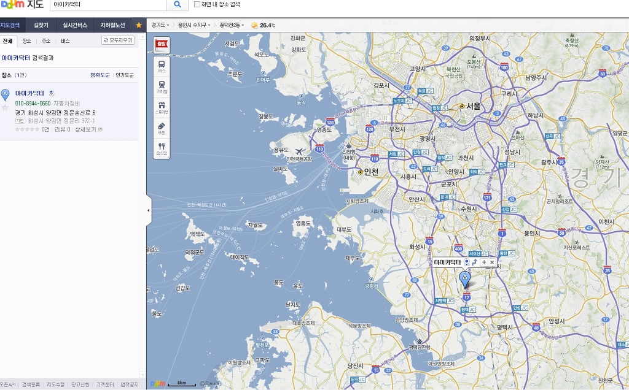The width and height of the screenshot is (629, 390).
Task: Open the 실시간버스 real-time bus tab
Action: 74,25
